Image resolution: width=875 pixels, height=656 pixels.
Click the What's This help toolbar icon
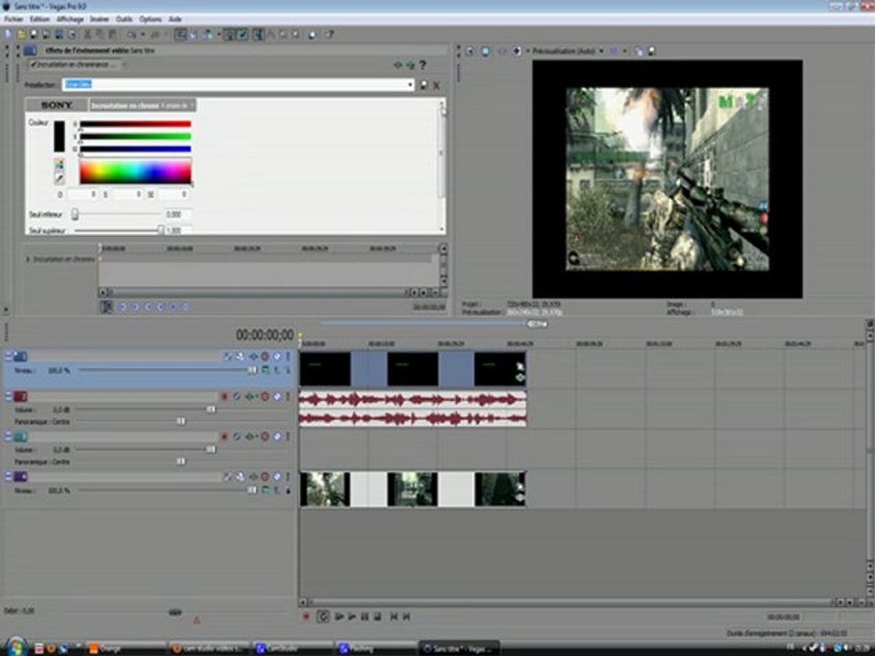(x=330, y=35)
